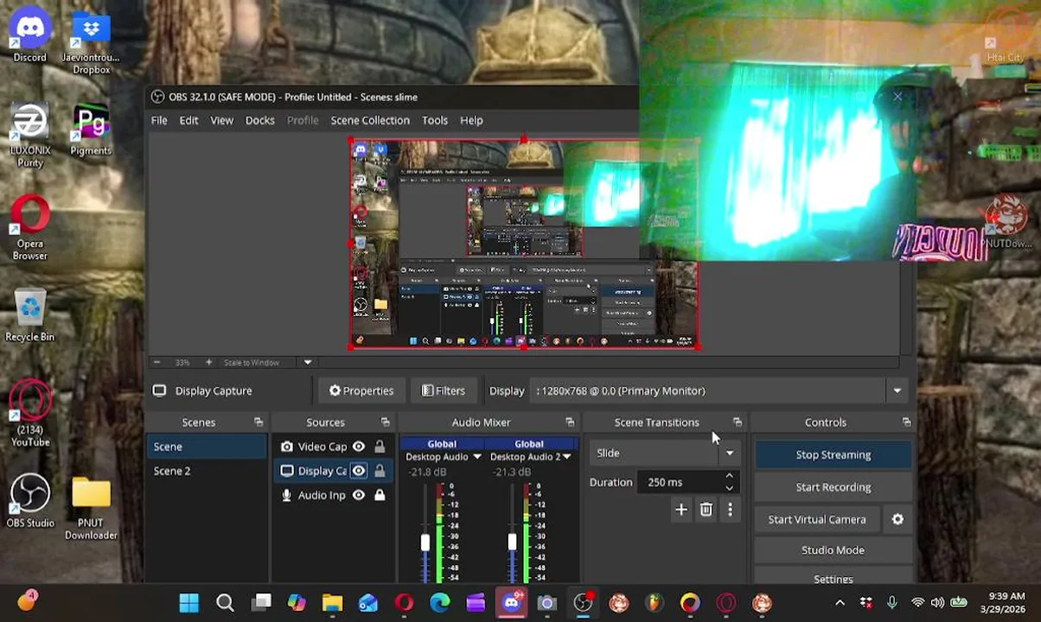The image size is (1041, 622).
Task: Click the Display Capture source monitor icon
Action: pos(287,471)
